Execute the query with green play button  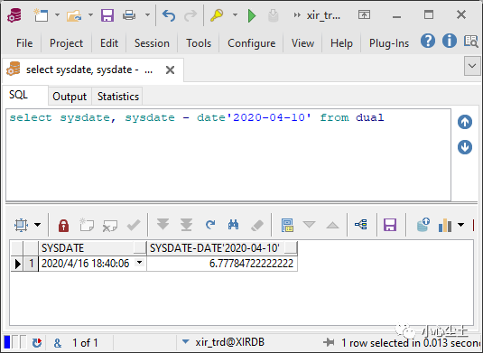(x=252, y=15)
